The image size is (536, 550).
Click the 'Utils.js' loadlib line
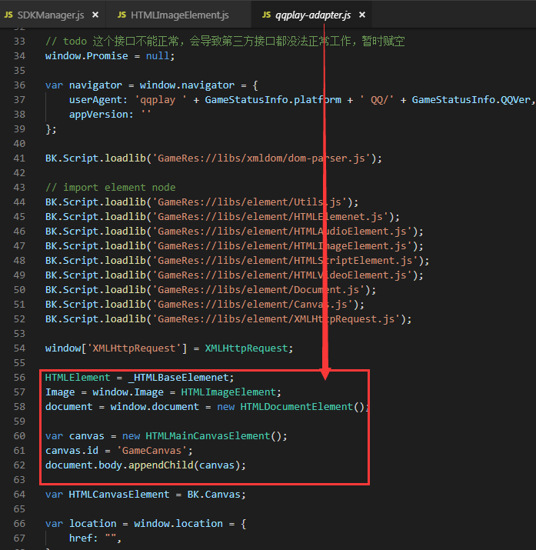[x=201, y=202]
